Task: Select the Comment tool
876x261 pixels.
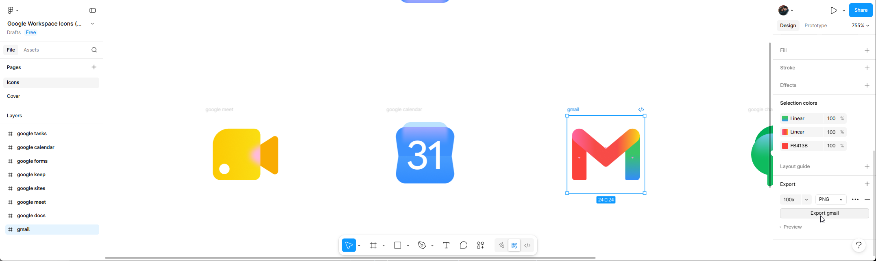Action: [464, 245]
